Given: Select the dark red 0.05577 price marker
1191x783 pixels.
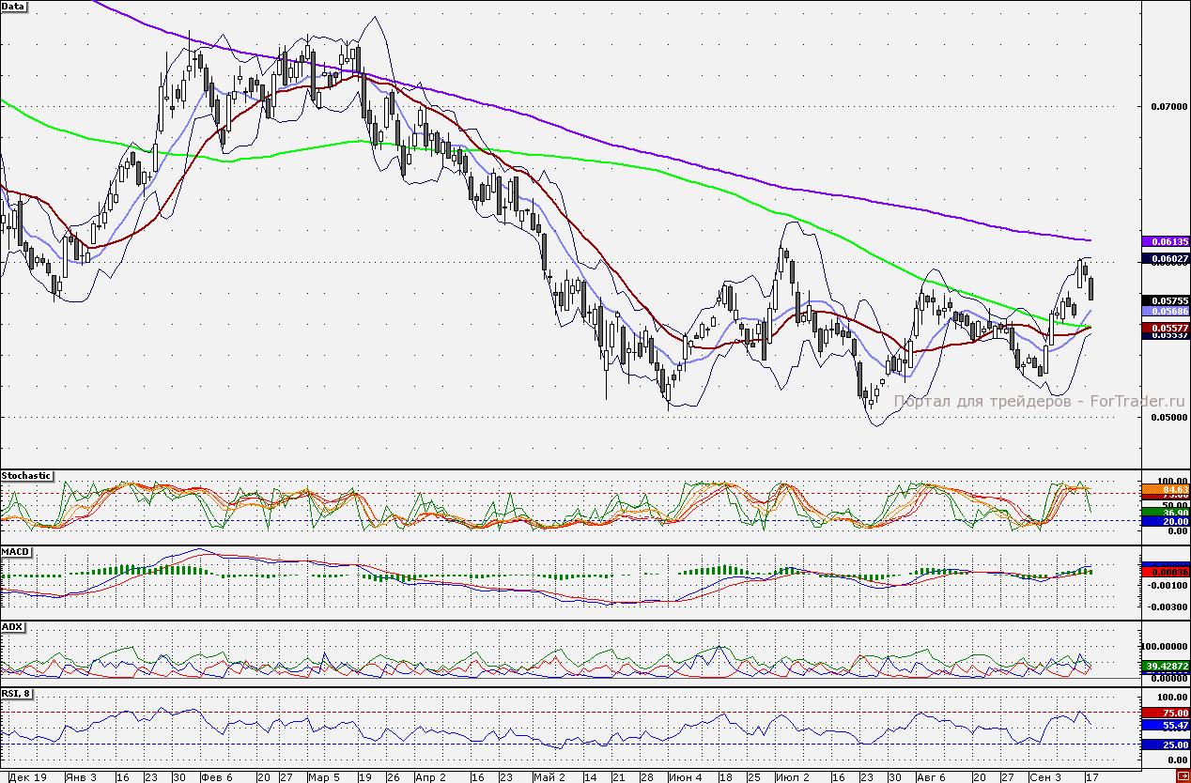Looking at the screenshot, I should pos(1165,327).
